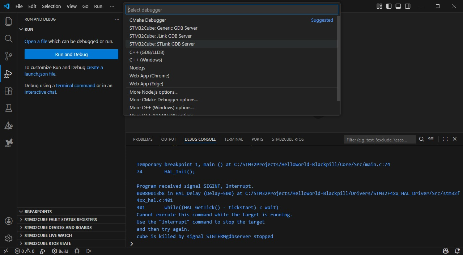This screenshot has width=463, height=255.
Task: Open Customize Layout icon in title bar
Action: 379,6
